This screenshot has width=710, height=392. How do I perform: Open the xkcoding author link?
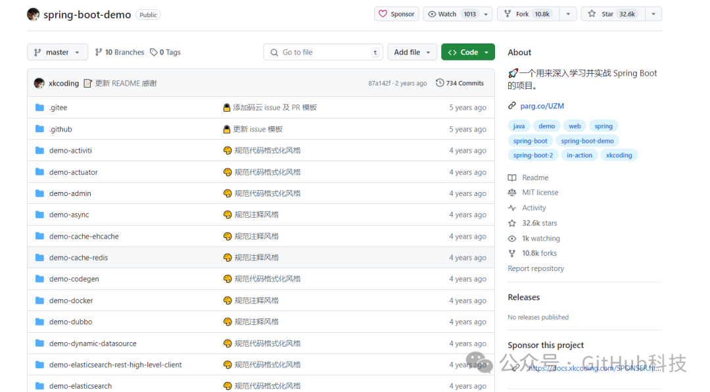click(64, 84)
